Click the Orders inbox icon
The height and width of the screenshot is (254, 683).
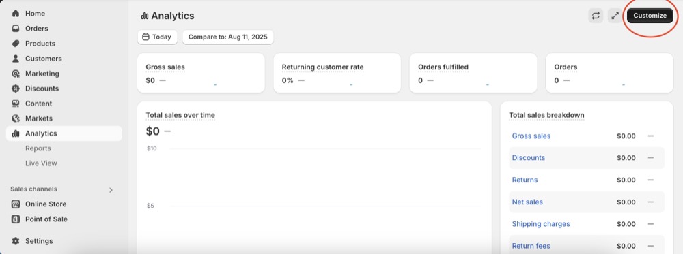click(x=16, y=28)
